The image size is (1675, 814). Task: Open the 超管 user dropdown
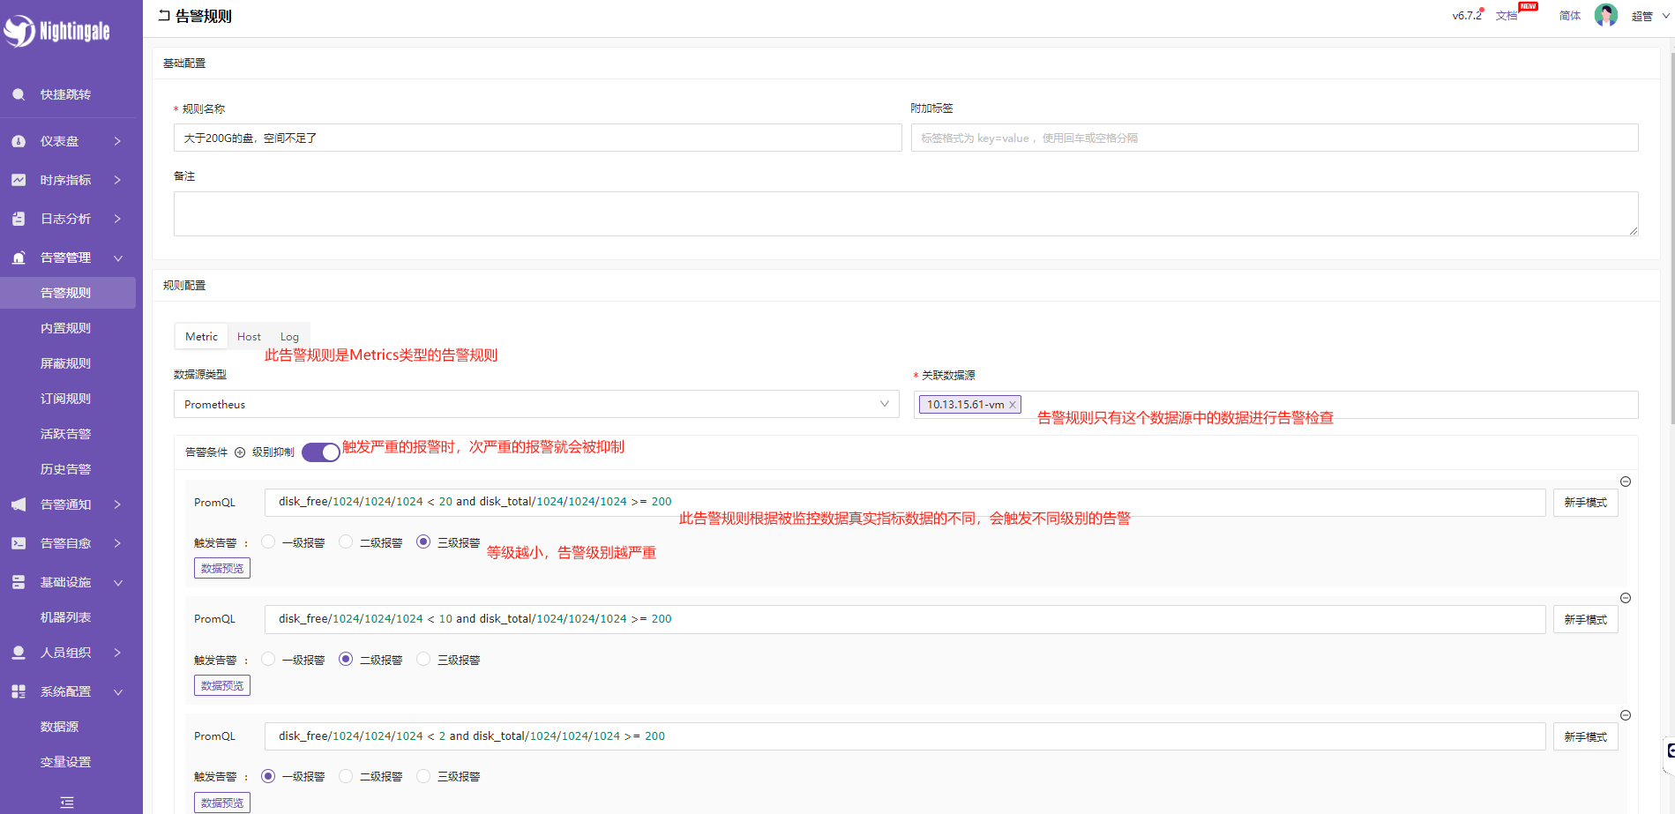coord(1650,16)
